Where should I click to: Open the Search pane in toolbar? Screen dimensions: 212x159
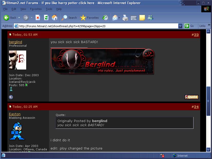point(69,18)
